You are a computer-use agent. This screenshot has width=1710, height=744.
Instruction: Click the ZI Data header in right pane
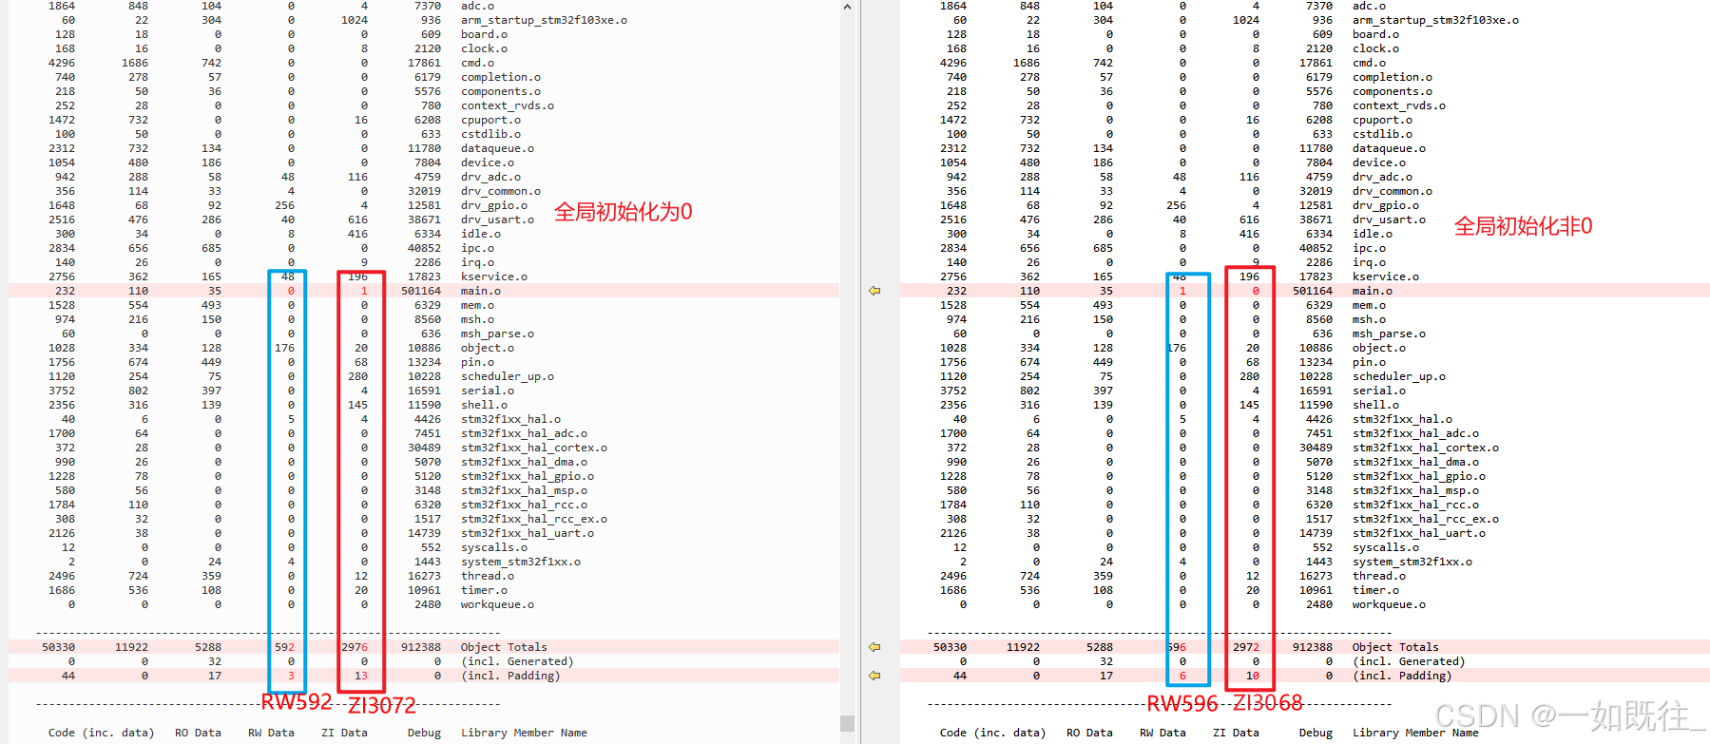click(1236, 733)
